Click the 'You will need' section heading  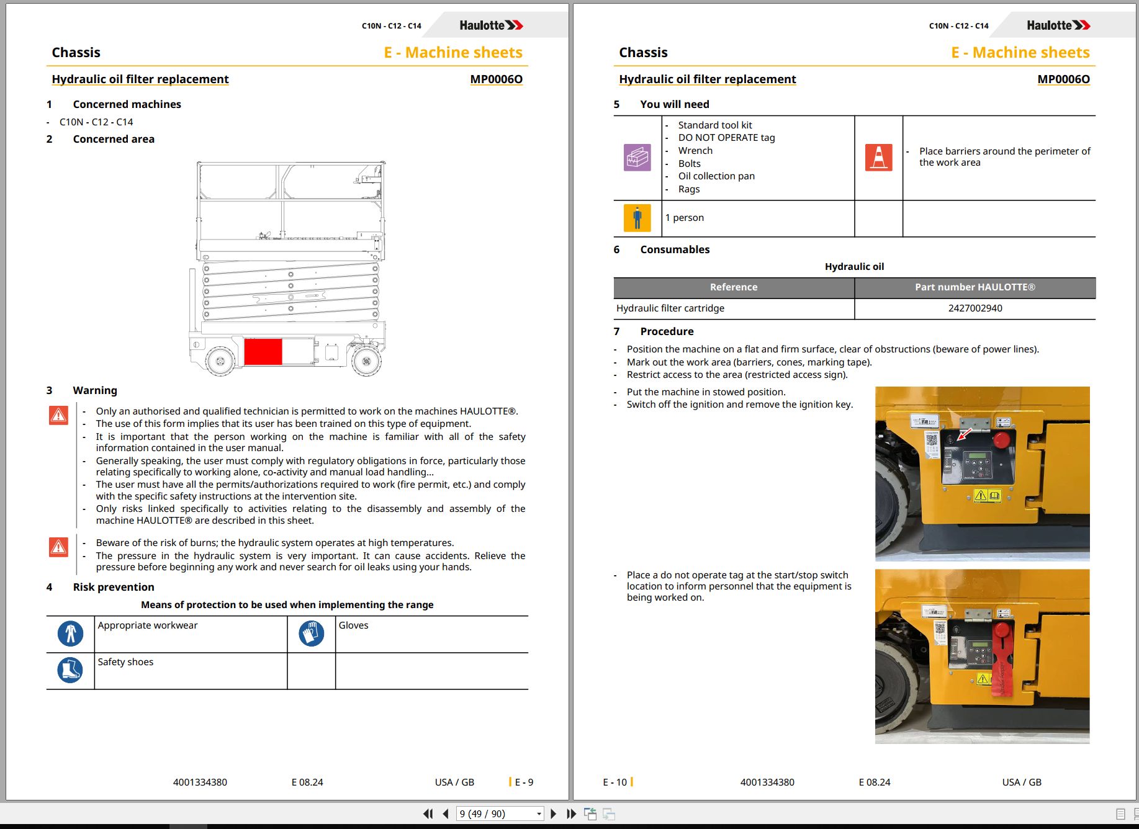(675, 104)
